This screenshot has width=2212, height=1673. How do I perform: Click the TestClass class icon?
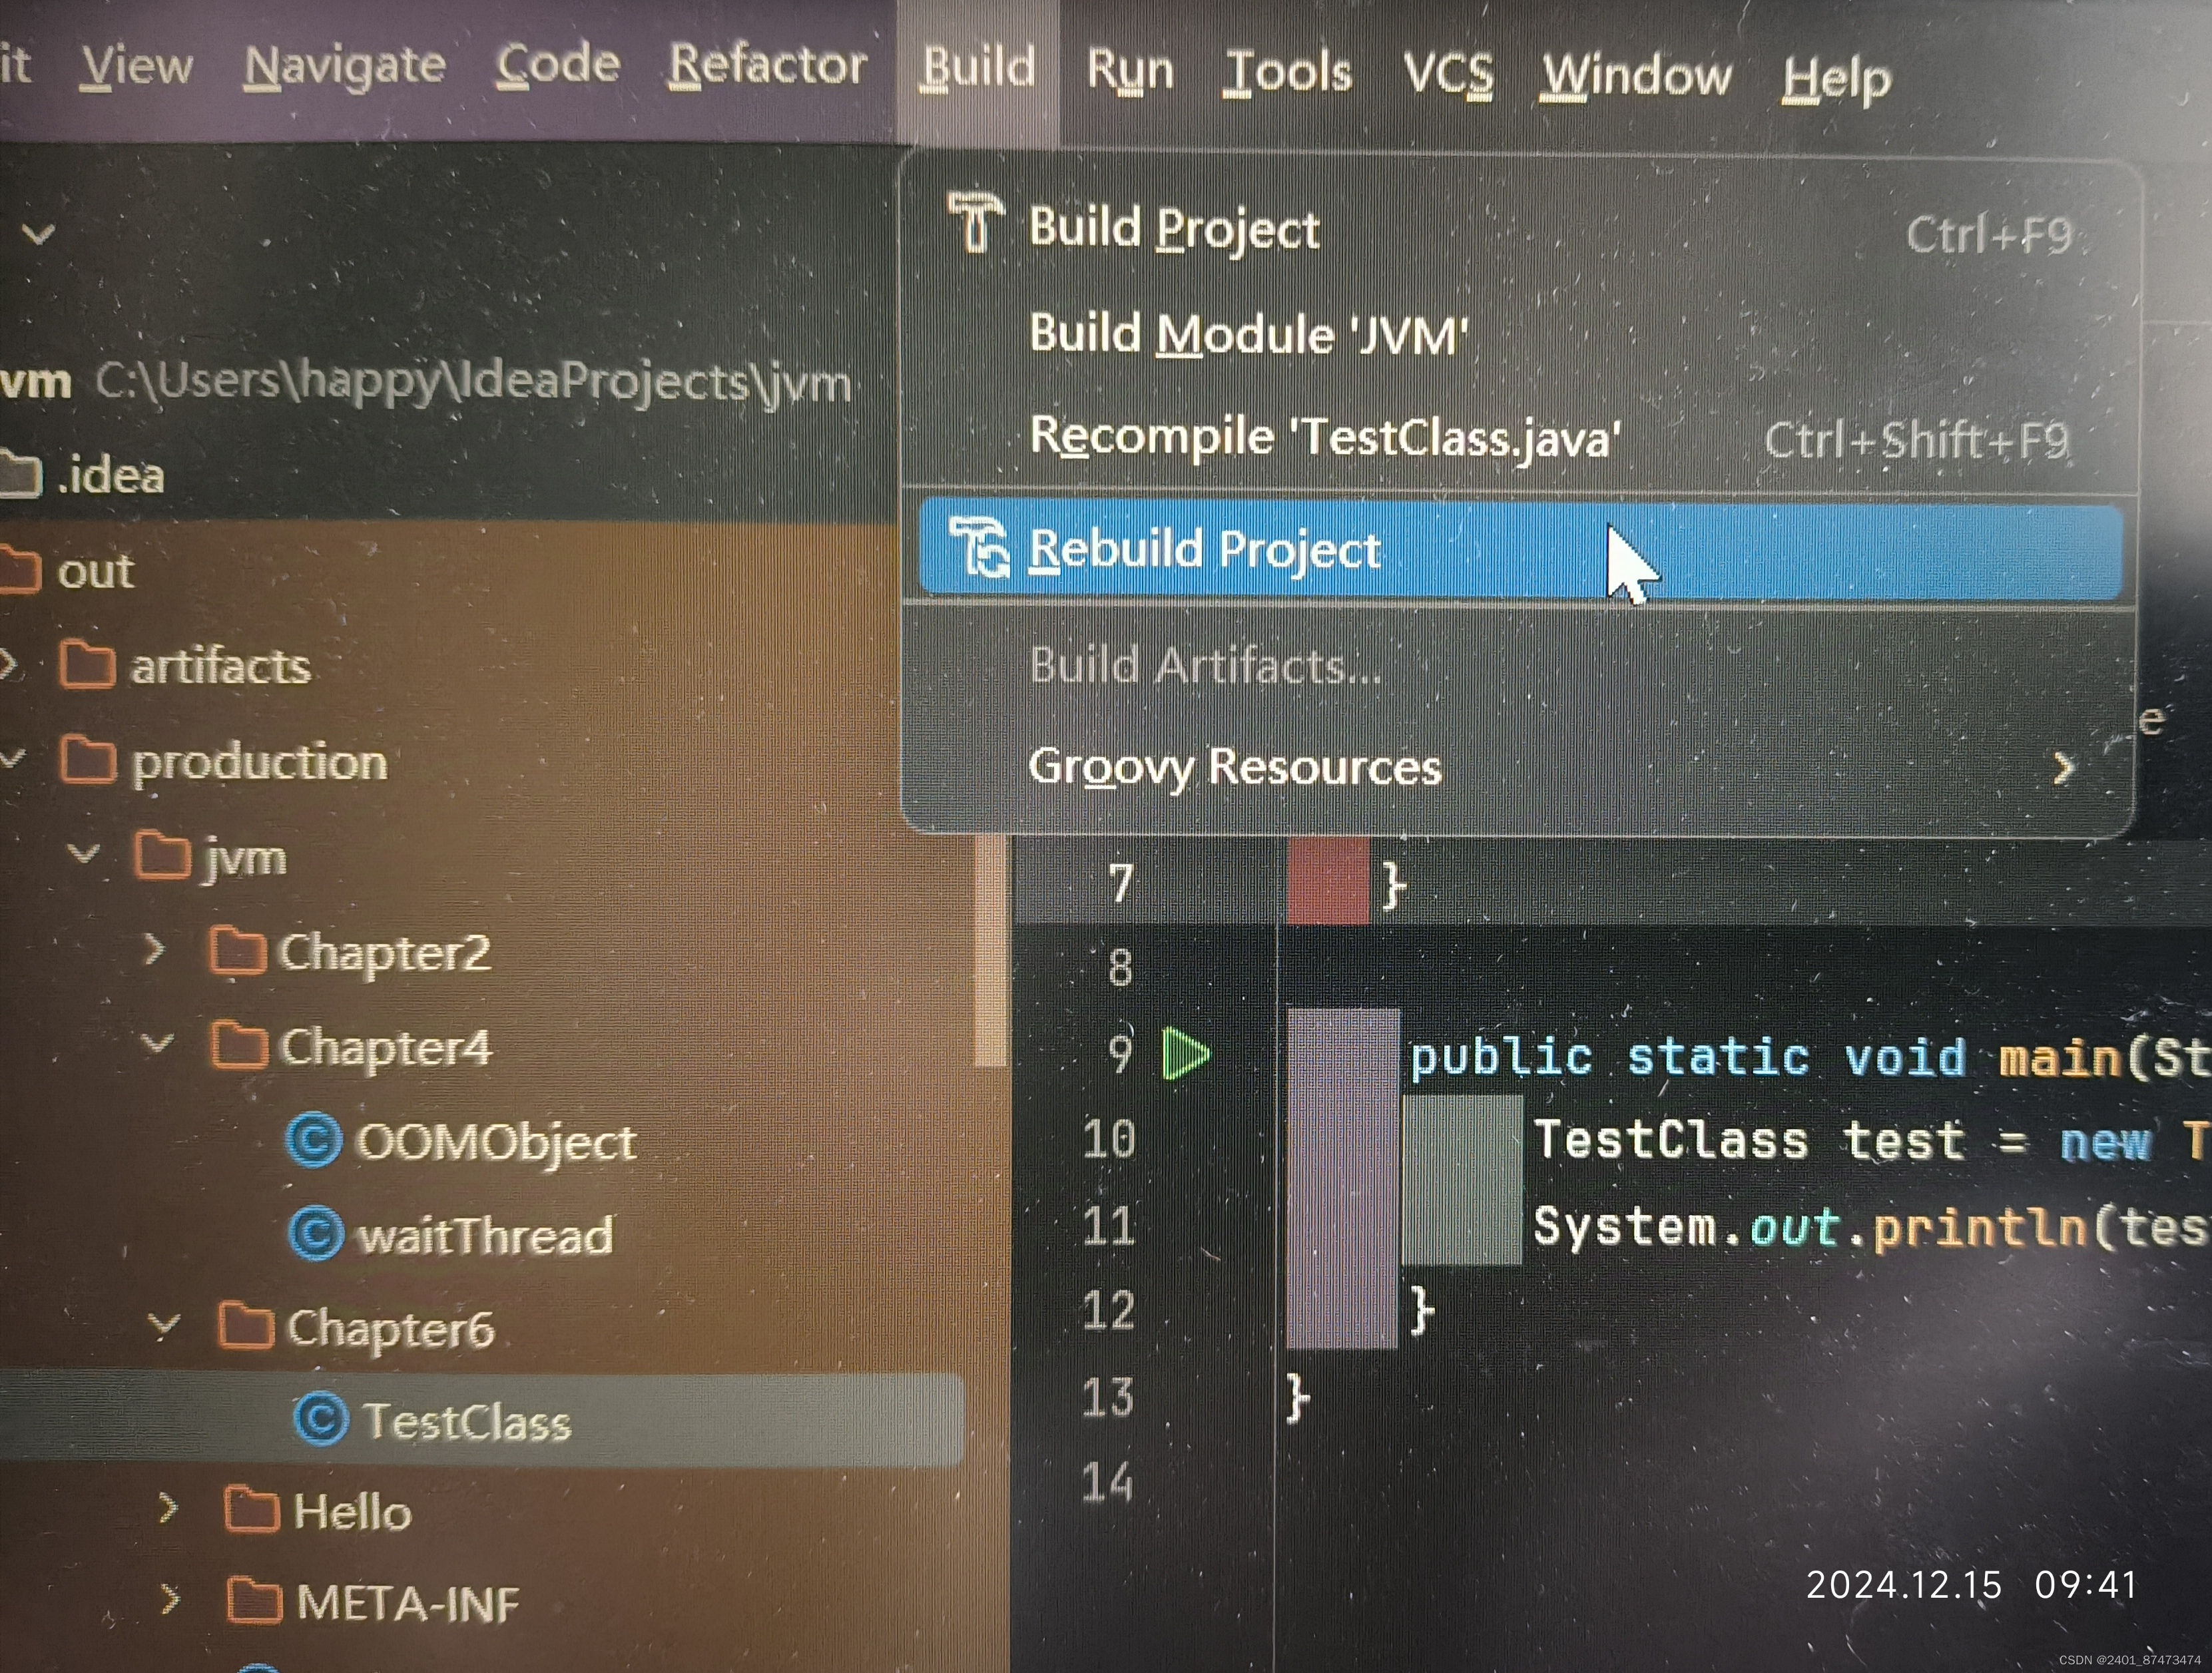tap(321, 1418)
